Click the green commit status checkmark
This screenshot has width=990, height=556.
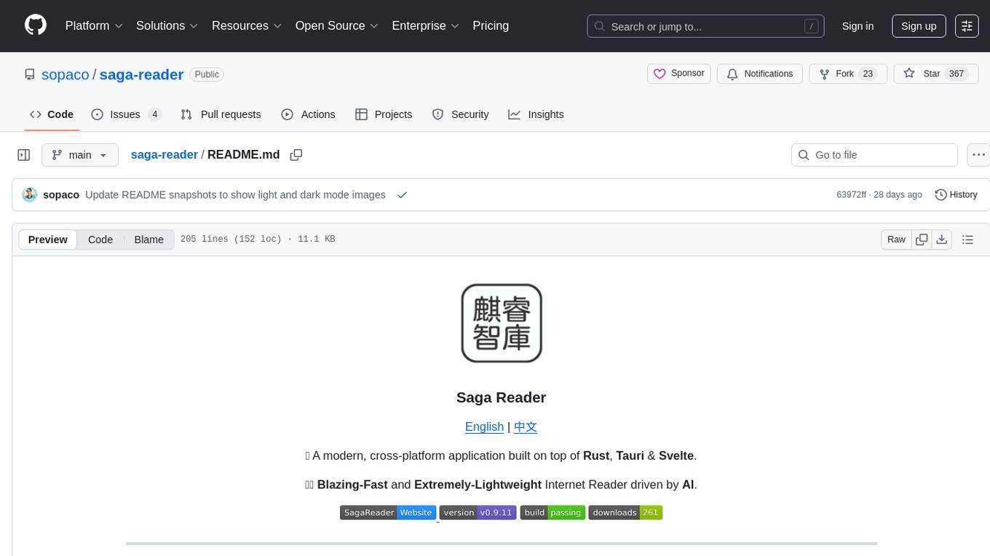(x=402, y=195)
